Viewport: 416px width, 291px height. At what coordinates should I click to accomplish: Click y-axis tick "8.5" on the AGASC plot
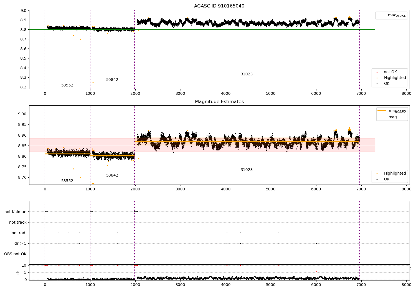pos(24,58)
